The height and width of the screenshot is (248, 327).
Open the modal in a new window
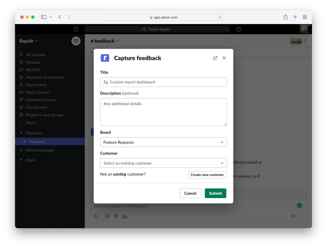point(215,58)
